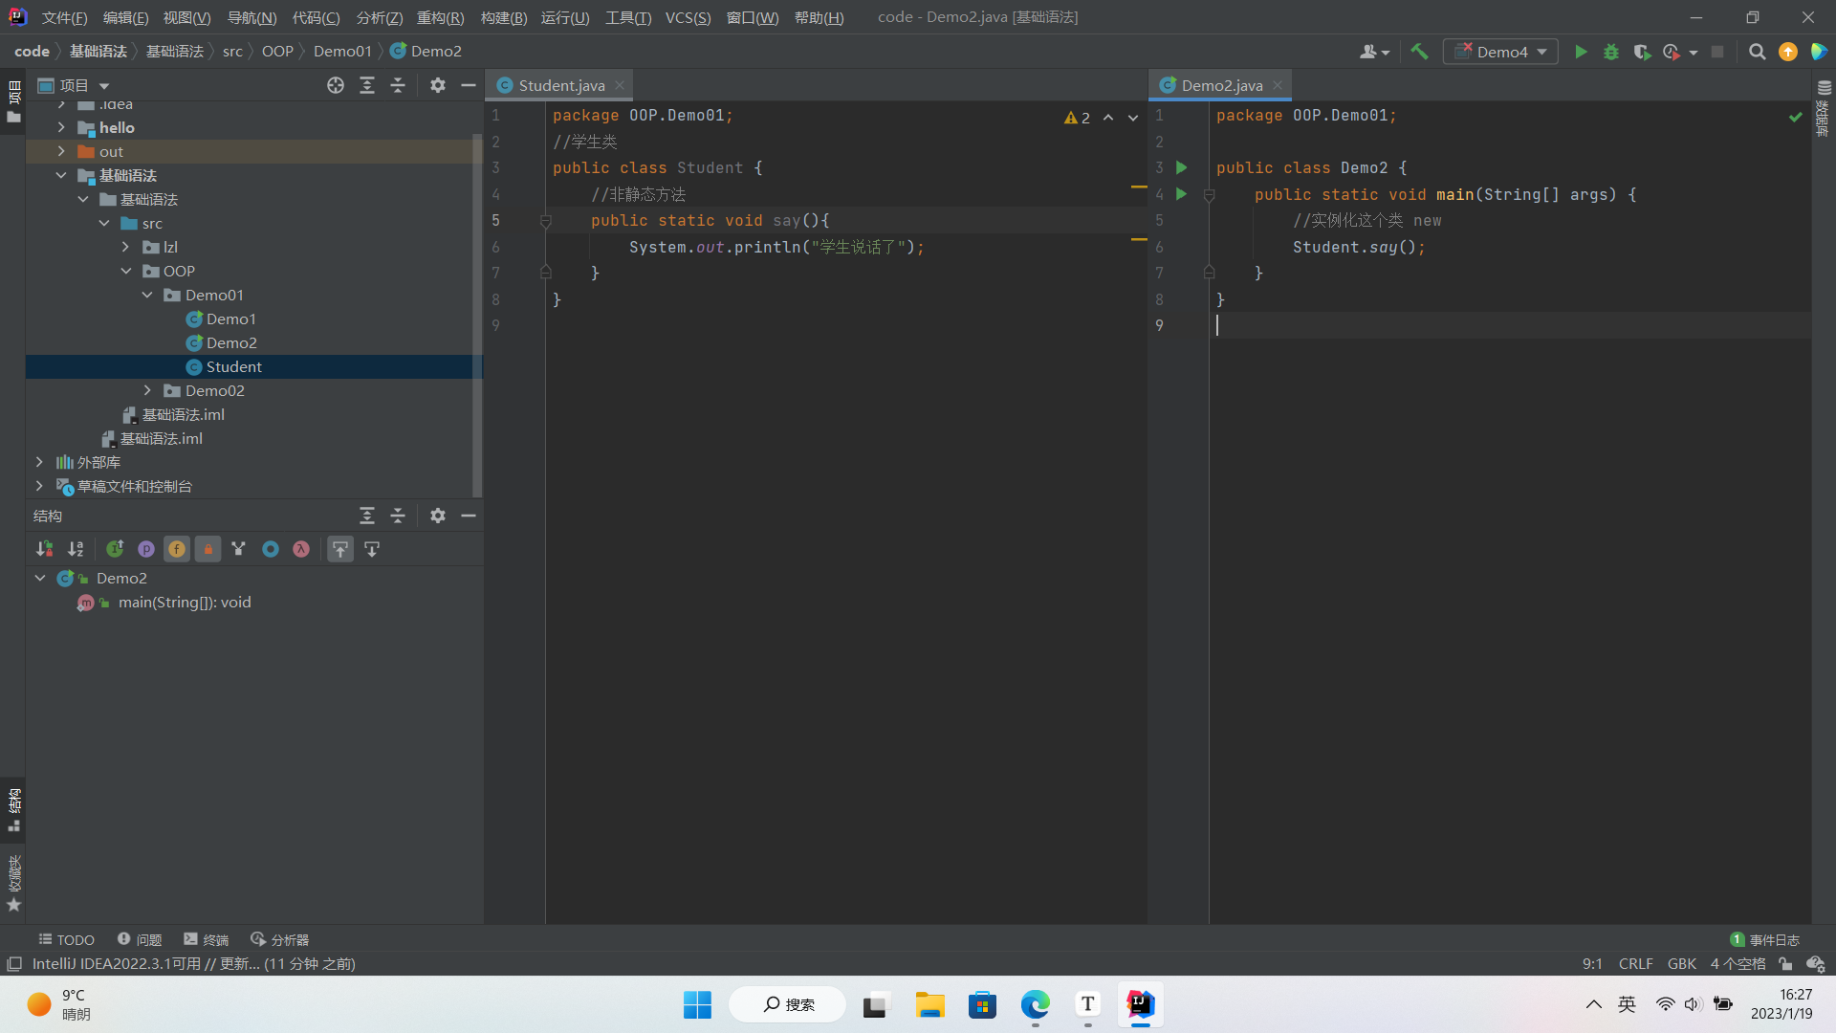Toggle Show Non-Public lock filter

[x=208, y=549]
